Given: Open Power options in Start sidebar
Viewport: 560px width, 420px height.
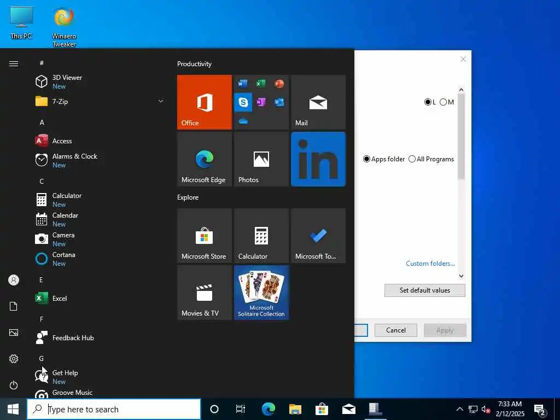Looking at the screenshot, I should (14, 385).
